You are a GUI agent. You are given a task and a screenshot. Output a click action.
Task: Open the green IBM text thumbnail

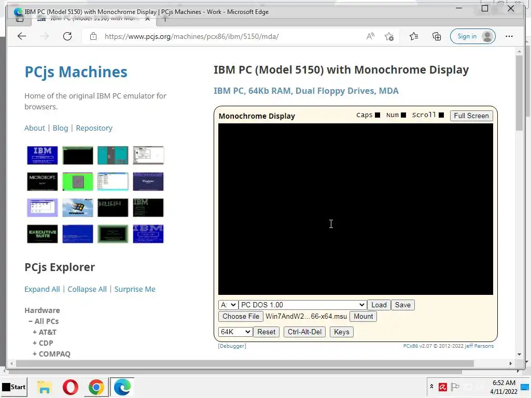point(148,207)
